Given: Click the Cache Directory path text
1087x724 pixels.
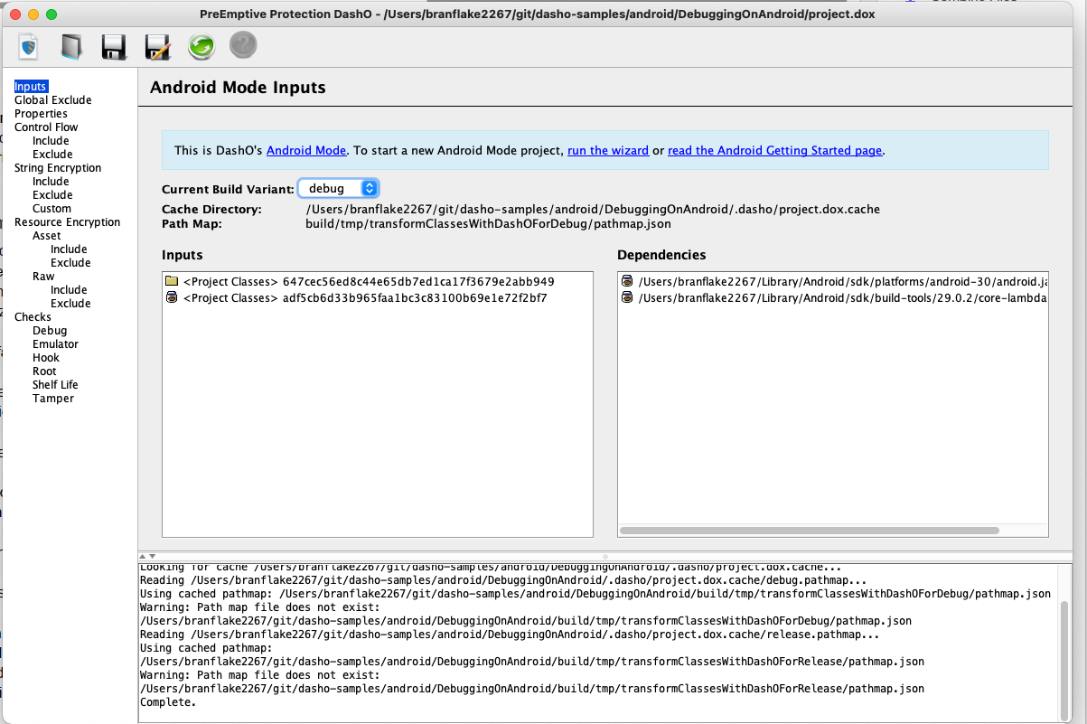Looking at the screenshot, I should click(x=593, y=210).
